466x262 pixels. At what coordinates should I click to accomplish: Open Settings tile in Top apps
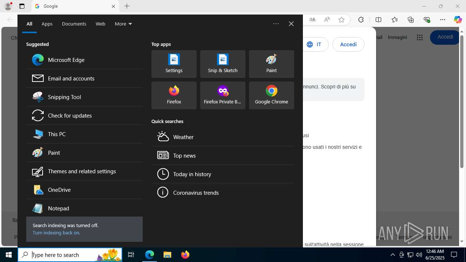[x=174, y=64]
